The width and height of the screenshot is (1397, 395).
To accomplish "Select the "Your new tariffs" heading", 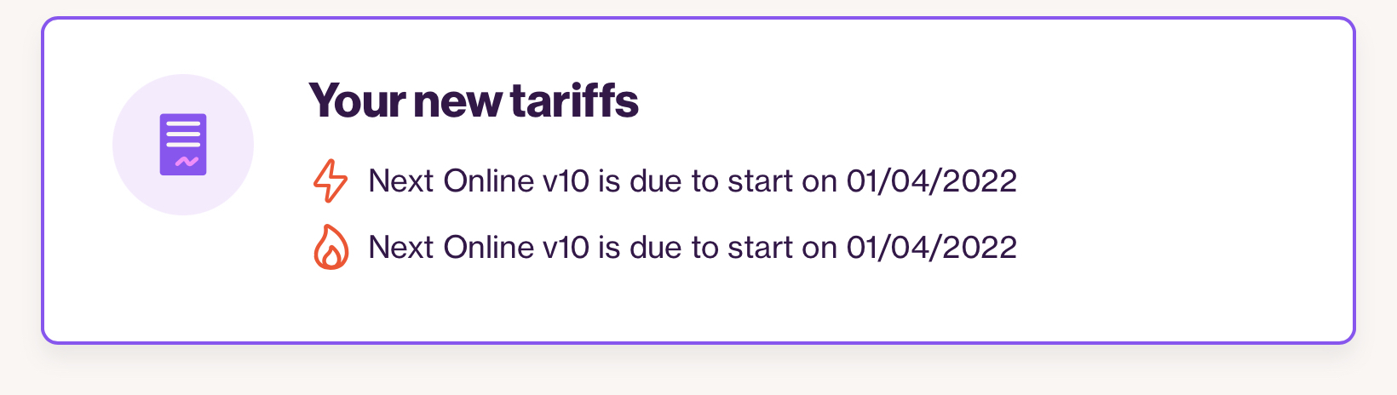I will [x=473, y=100].
